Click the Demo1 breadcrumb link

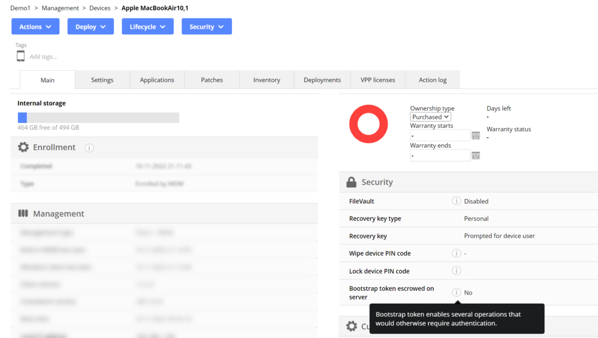(20, 8)
